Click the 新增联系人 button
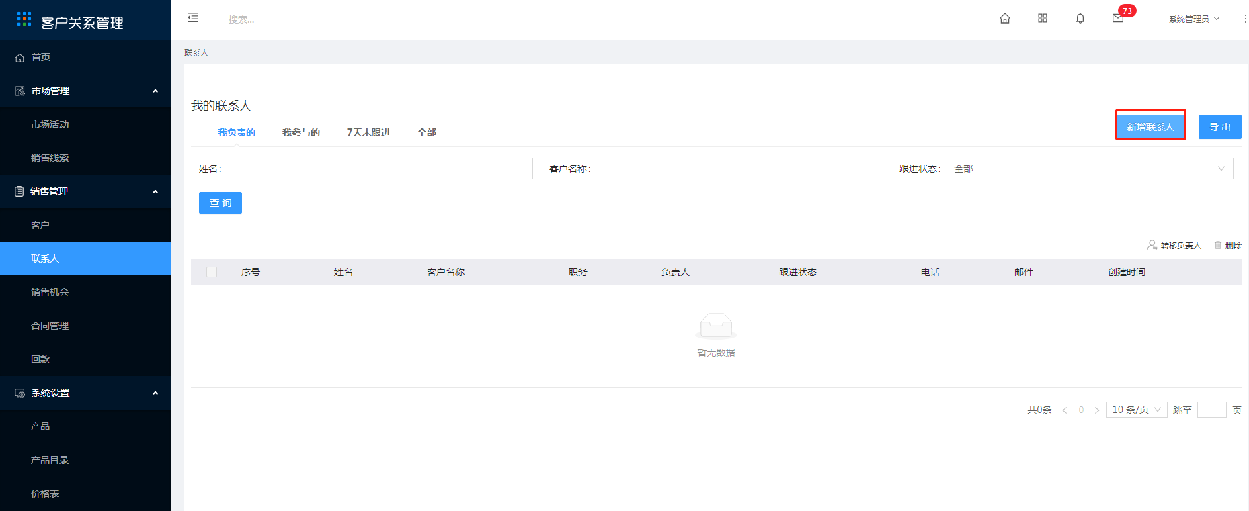Screen dimensions: 1249x511 coord(1150,127)
